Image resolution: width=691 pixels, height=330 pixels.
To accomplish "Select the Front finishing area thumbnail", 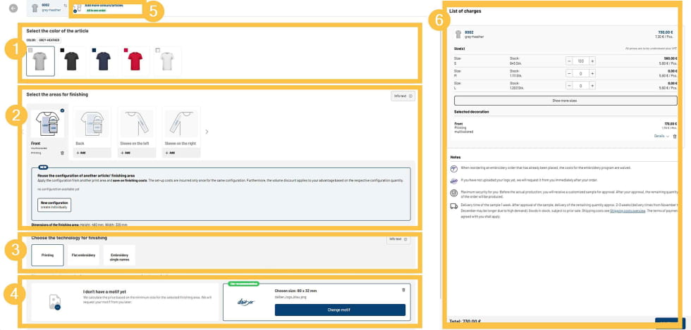I will click(47, 124).
